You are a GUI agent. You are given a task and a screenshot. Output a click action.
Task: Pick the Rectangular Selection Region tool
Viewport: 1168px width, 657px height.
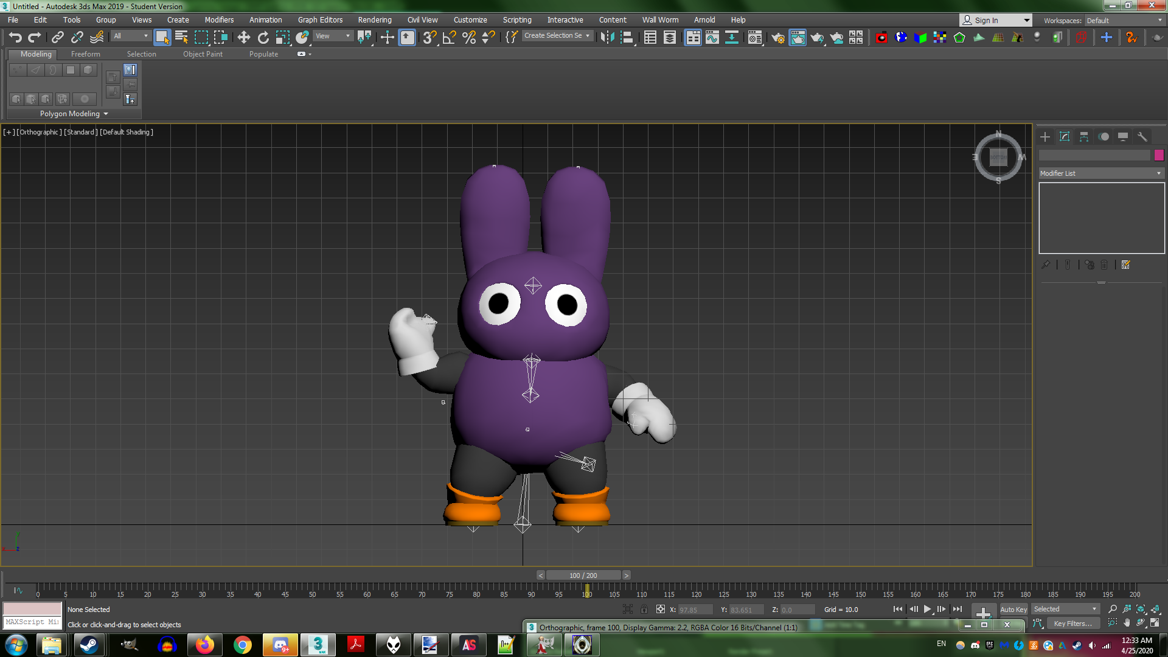coord(201,38)
